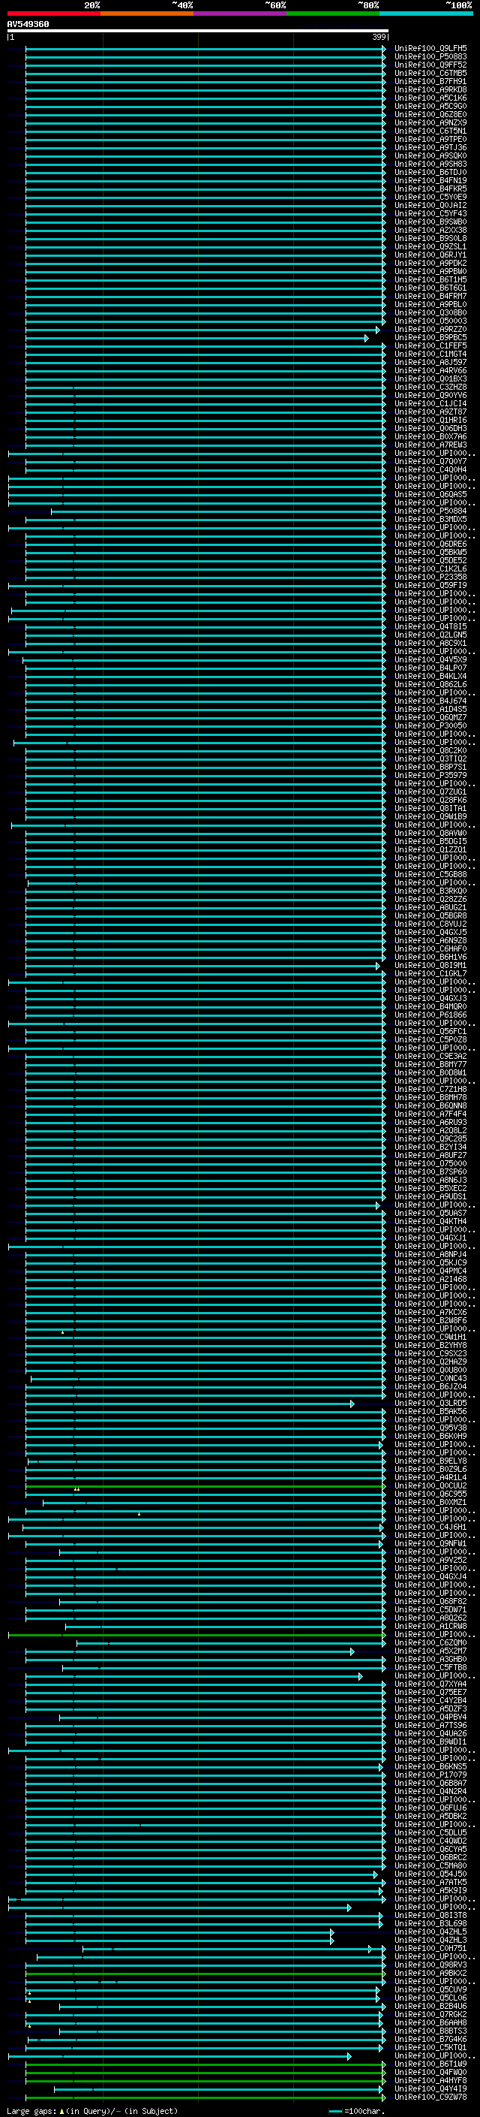Select the UniRef100_C9ZW78 label
480x2117 pixels.
pos(430,2097)
